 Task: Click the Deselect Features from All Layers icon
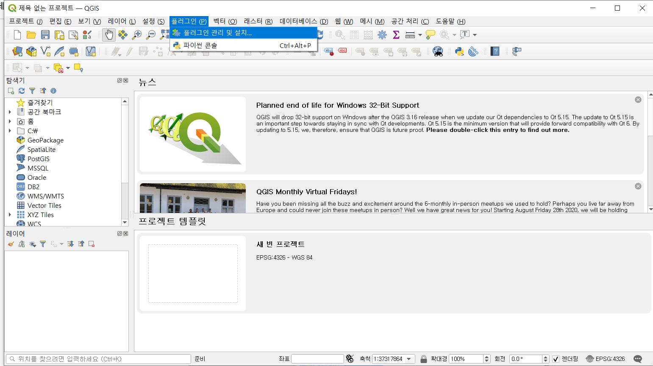click(58, 68)
